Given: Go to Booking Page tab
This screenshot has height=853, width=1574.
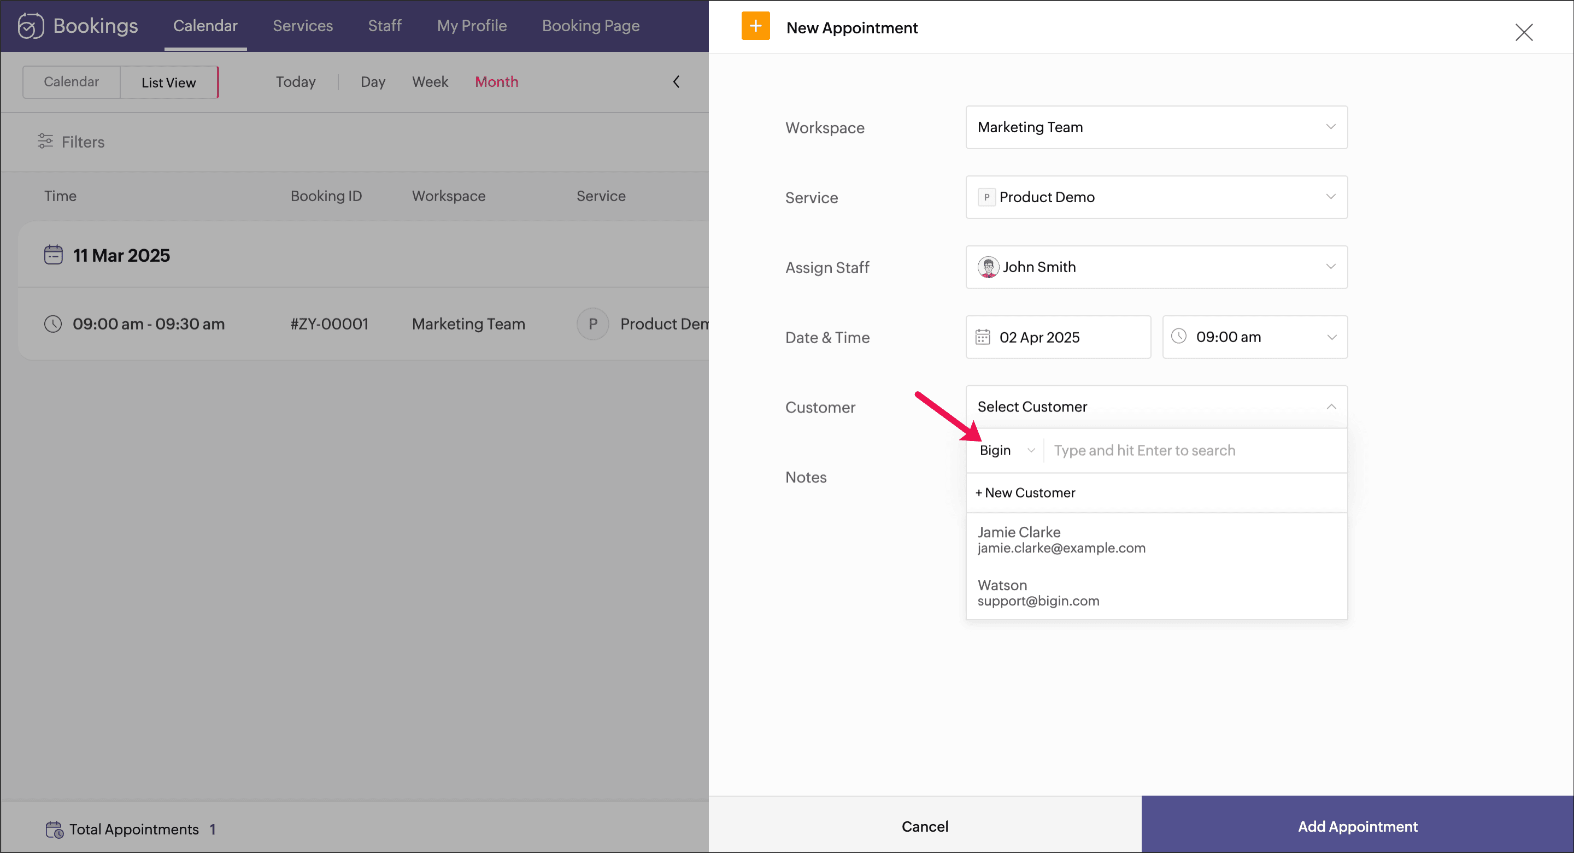Looking at the screenshot, I should [x=590, y=26].
